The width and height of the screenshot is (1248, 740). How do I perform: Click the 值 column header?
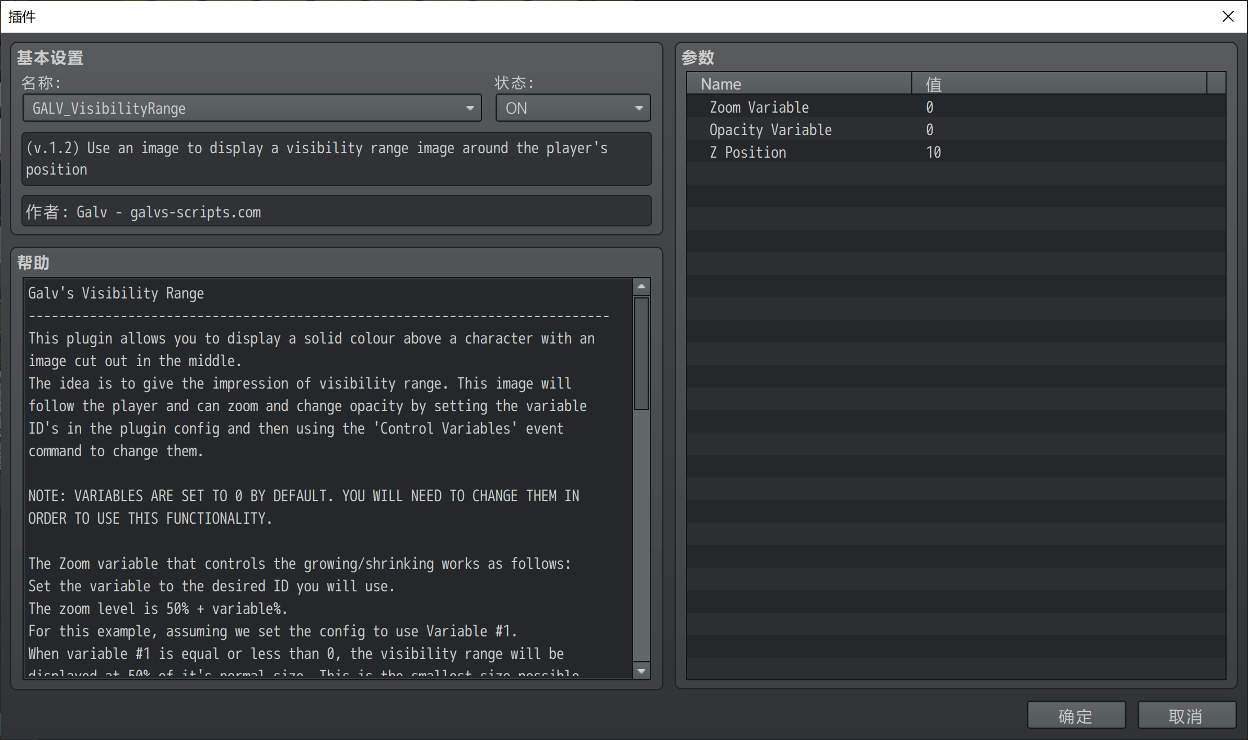tap(1059, 83)
